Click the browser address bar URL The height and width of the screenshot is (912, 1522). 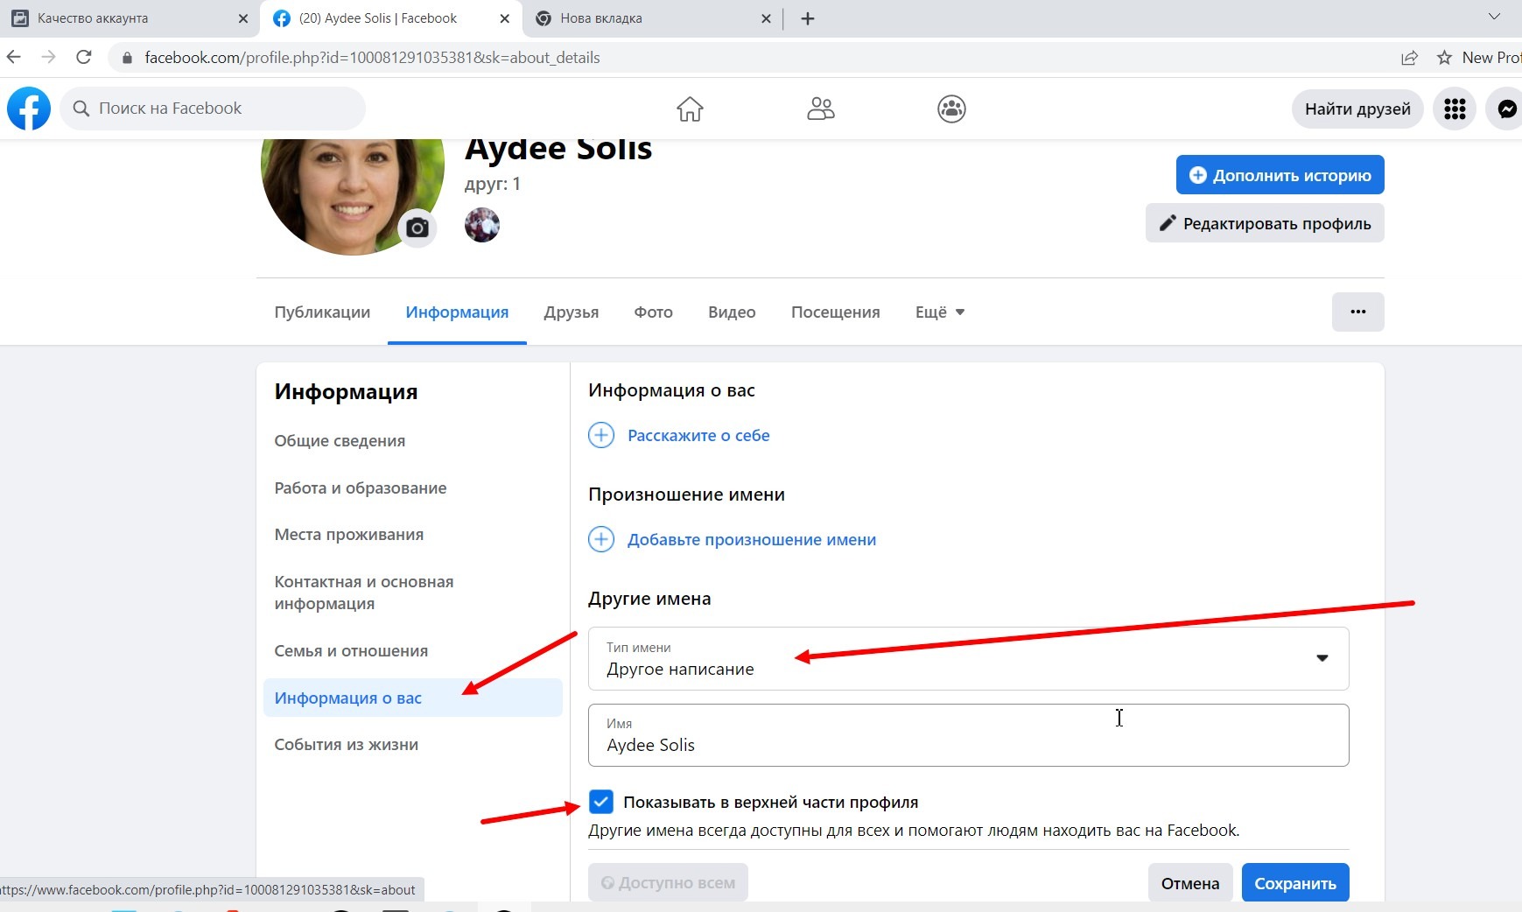[x=372, y=58]
